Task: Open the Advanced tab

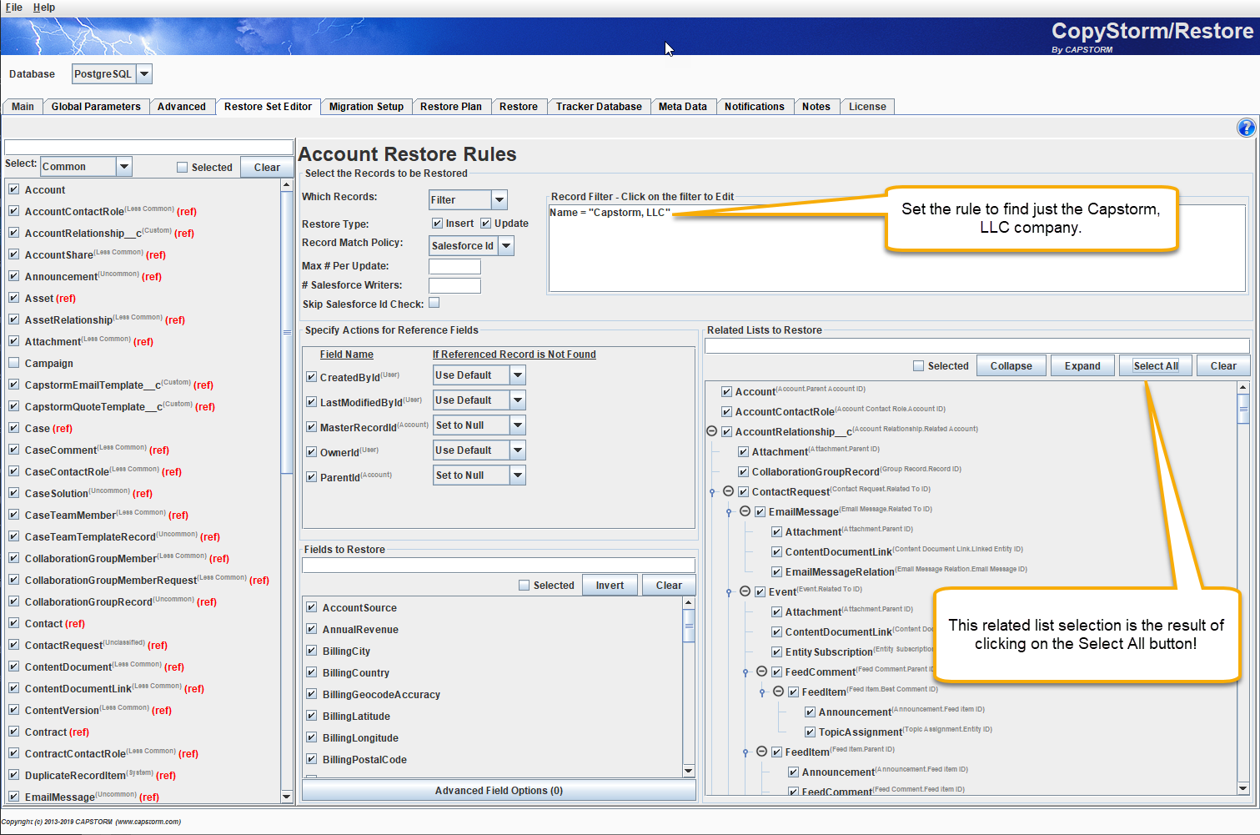Action: (181, 107)
